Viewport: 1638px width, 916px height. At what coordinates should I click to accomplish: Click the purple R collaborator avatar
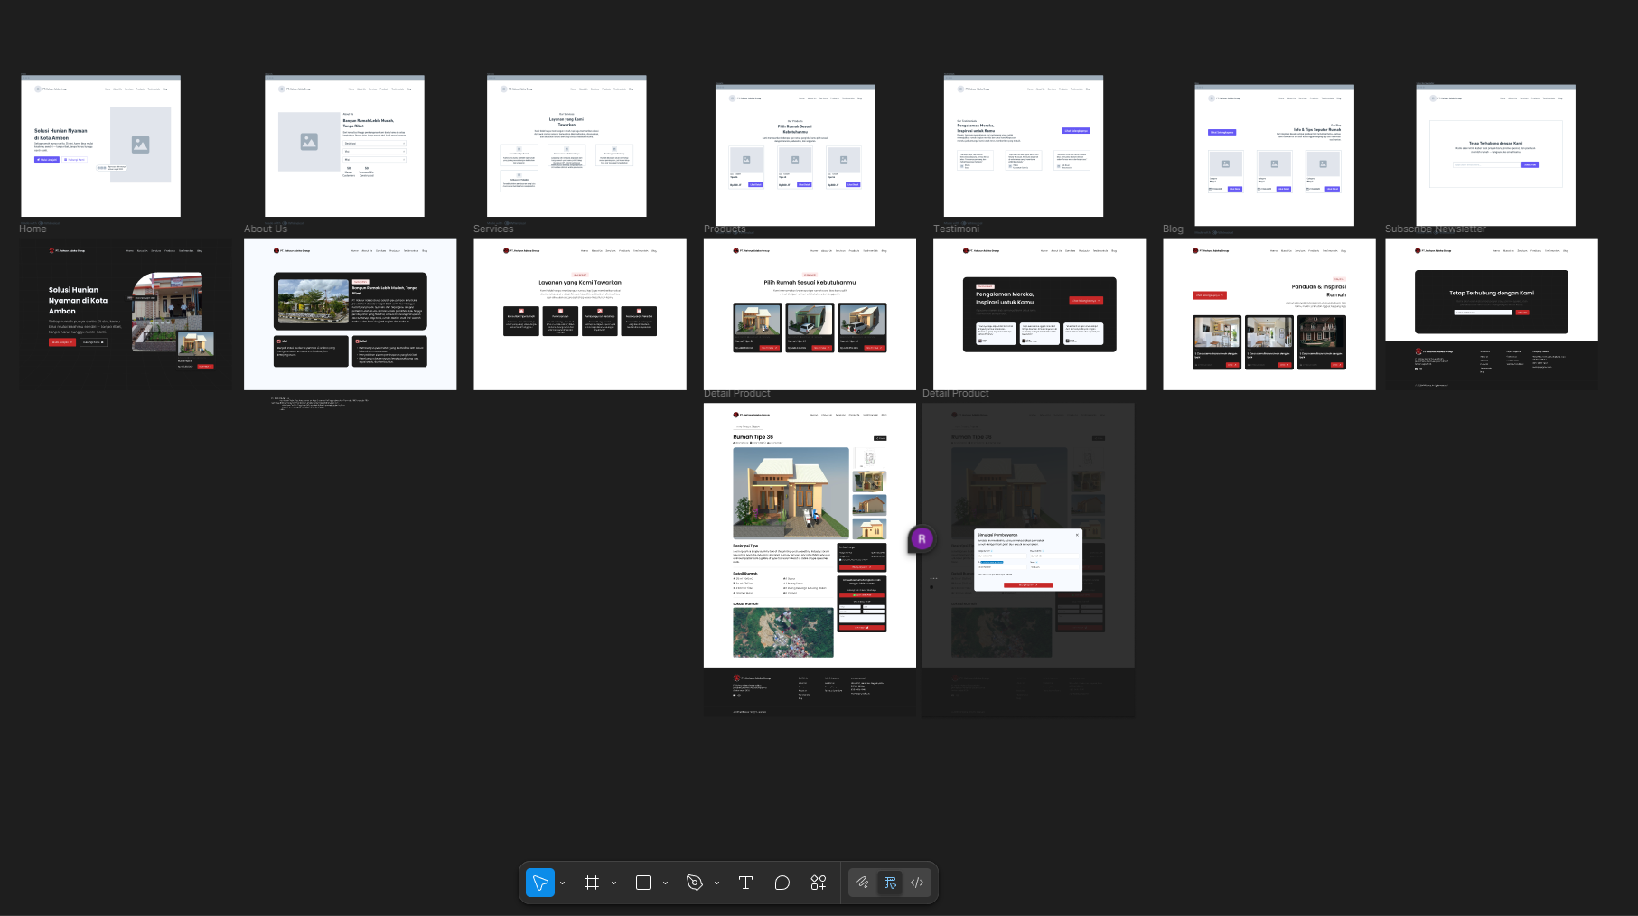922,539
